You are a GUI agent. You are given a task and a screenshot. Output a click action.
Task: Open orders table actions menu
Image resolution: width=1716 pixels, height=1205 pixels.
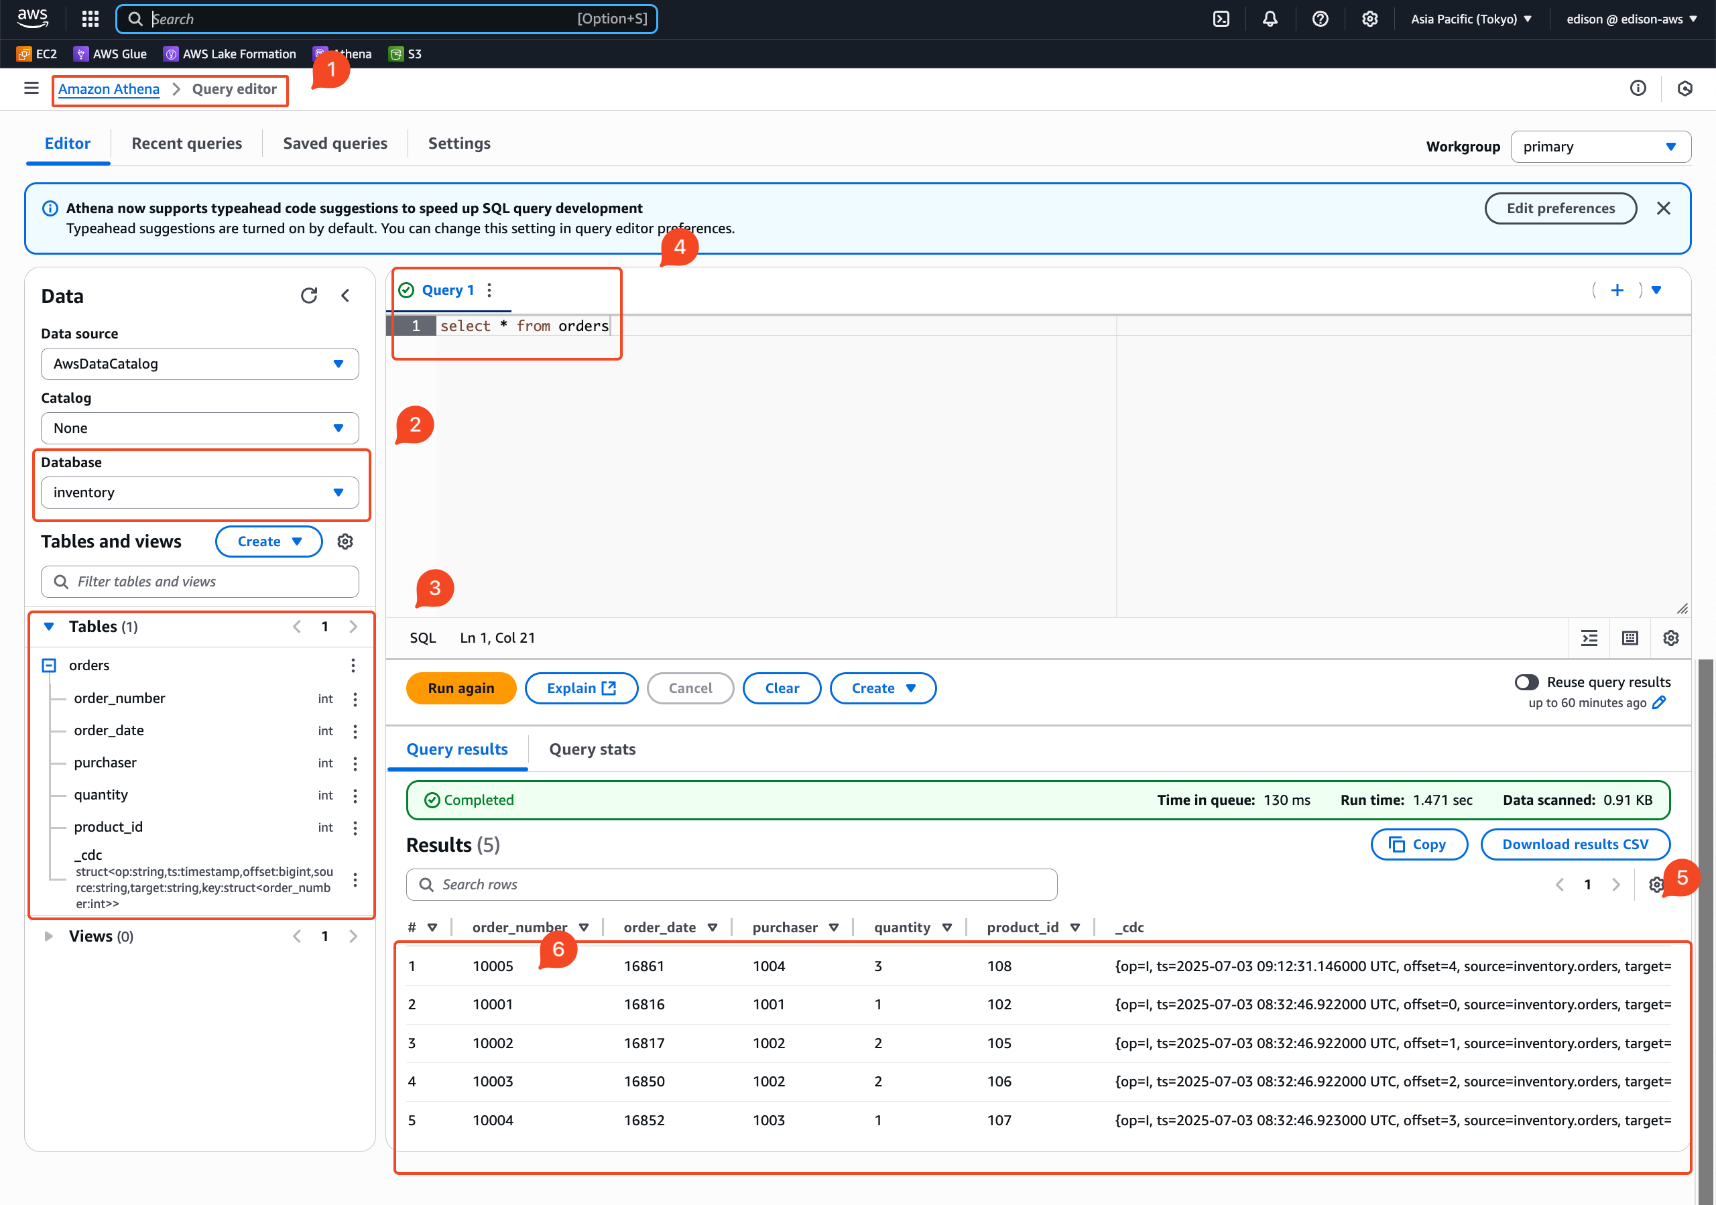coord(353,665)
